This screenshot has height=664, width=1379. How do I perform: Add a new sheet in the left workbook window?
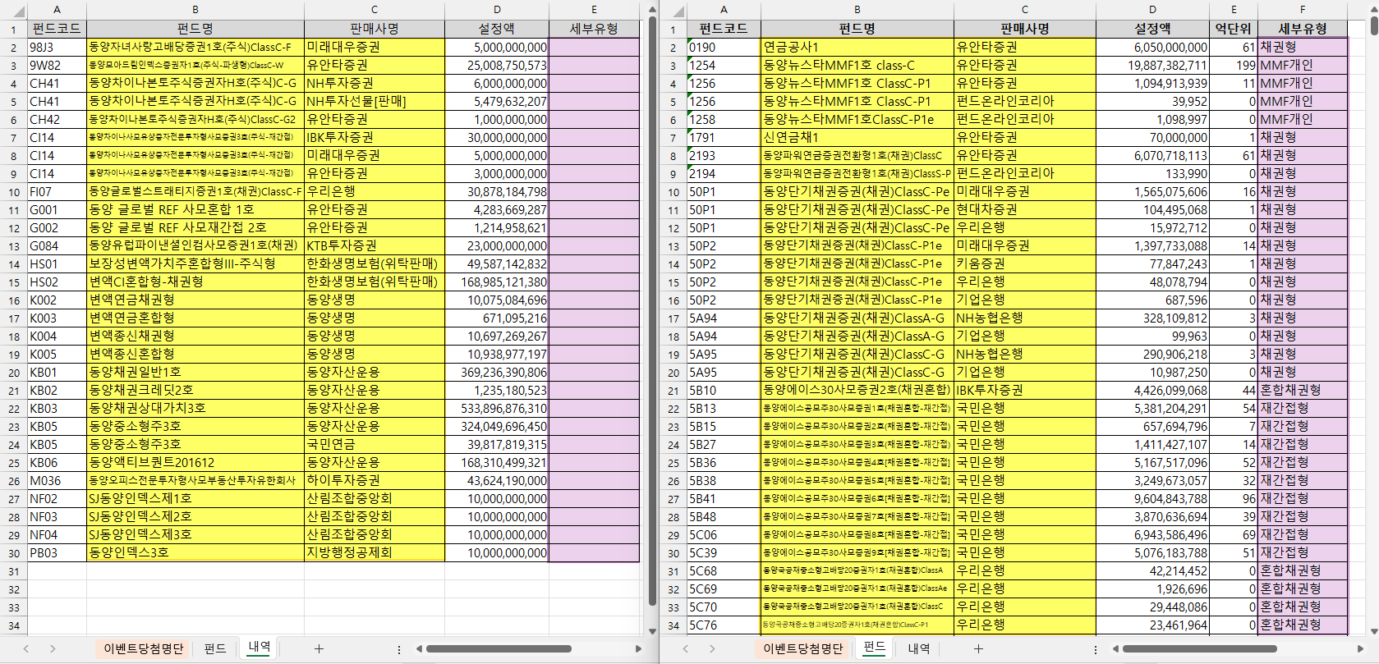[319, 648]
